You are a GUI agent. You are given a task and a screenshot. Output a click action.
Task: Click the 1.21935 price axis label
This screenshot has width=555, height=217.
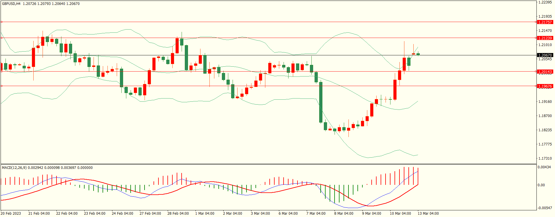(x=545, y=17)
